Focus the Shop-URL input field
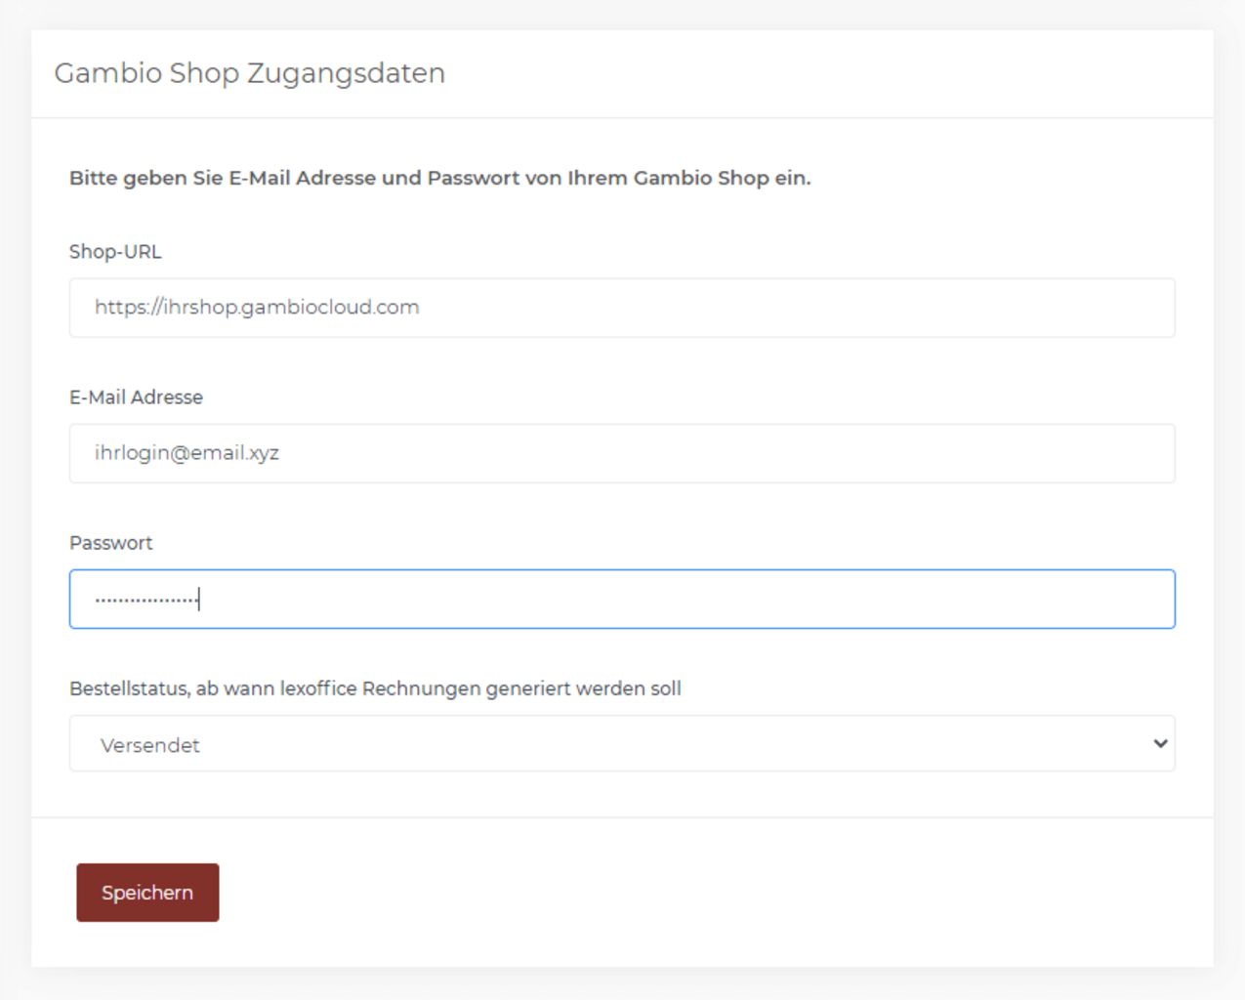This screenshot has height=1000, width=1245. 621,308
